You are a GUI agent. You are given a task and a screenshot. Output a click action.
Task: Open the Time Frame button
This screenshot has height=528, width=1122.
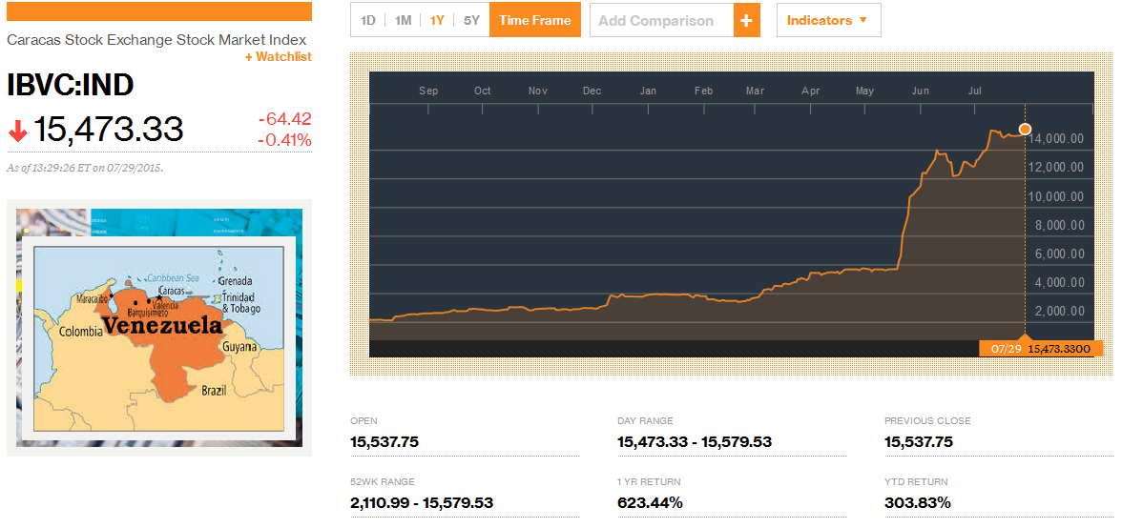[x=535, y=20]
